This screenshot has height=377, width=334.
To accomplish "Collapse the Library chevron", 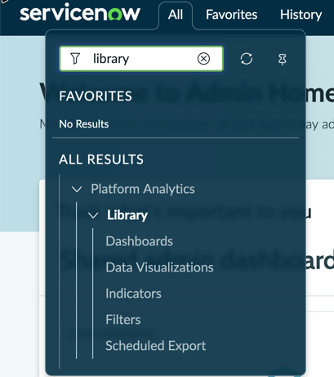I will pos(93,215).
